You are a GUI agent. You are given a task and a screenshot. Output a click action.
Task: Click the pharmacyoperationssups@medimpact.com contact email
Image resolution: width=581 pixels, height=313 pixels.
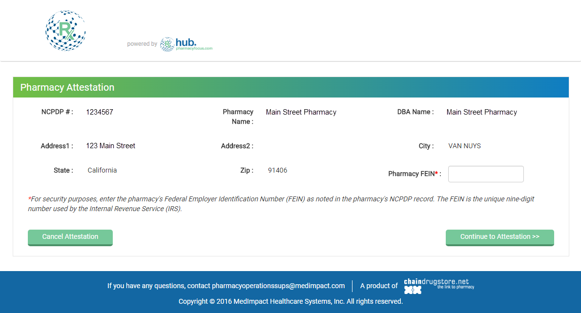pyautogui.click(x=278, y=286)
